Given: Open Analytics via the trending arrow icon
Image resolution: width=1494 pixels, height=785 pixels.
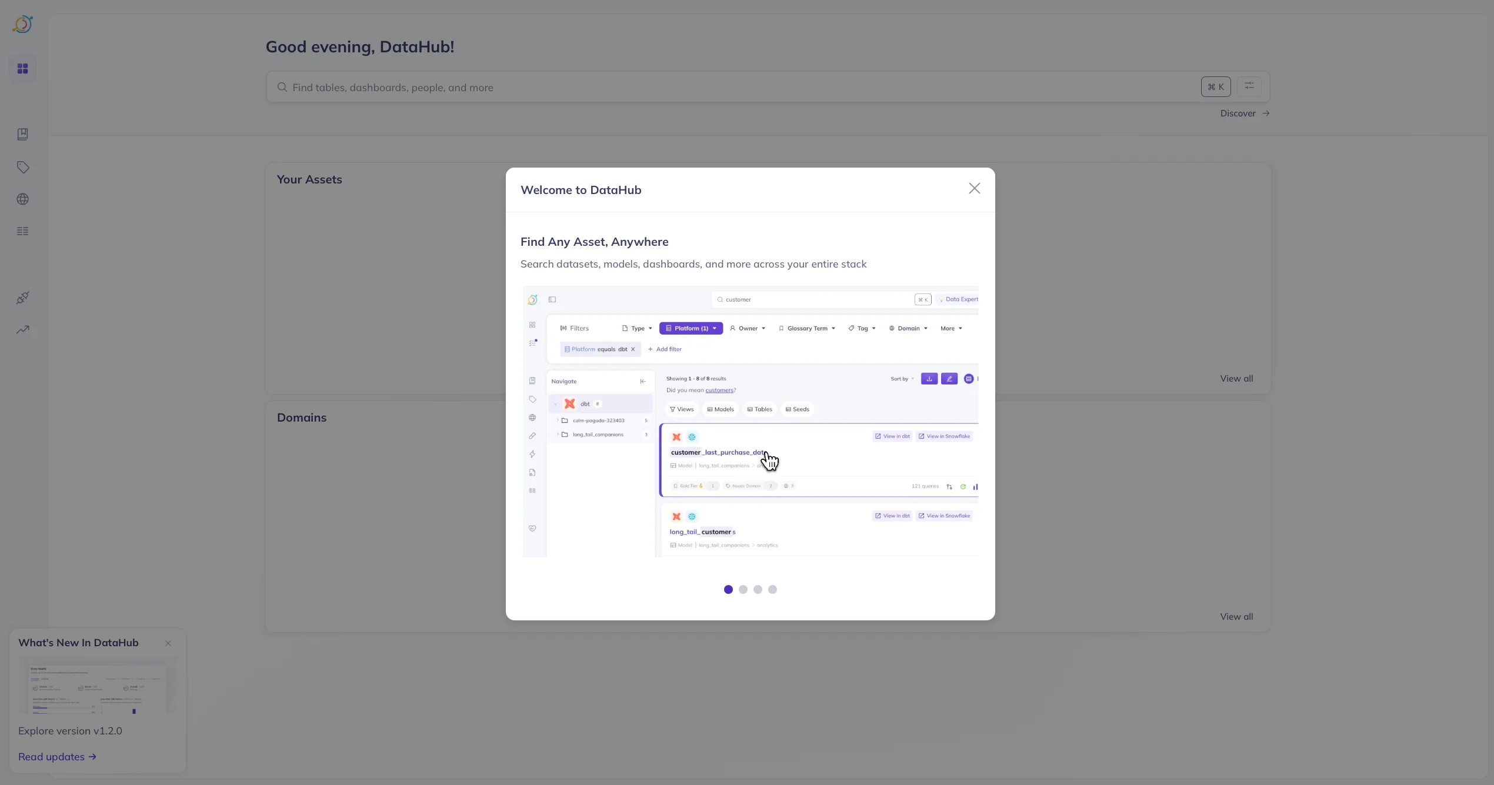Looking at the screenshot, I should click(x=22, y=329).
